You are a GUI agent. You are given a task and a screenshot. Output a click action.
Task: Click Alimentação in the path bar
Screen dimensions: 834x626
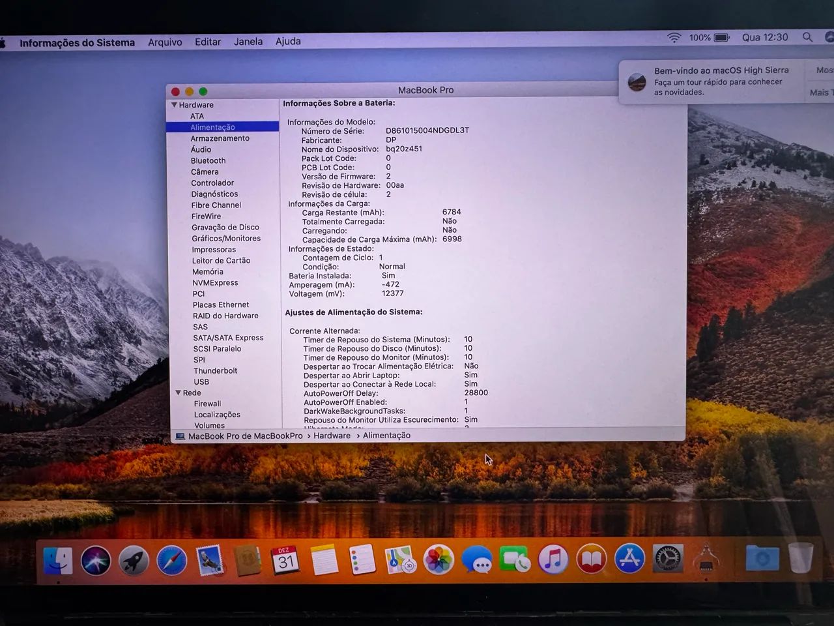pyautogui.click(x=386, y=436)
